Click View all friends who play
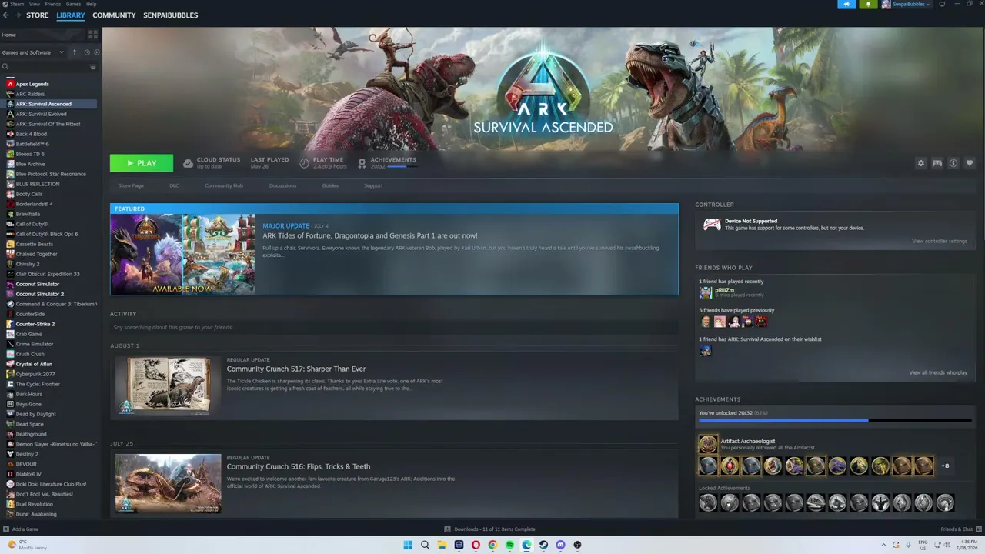Image resolution: width=985 pixels, height=554 pixels. 938,372
